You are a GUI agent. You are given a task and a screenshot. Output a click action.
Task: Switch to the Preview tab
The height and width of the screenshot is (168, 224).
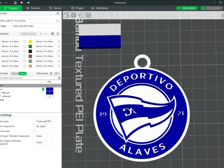(x=33, y=8)
